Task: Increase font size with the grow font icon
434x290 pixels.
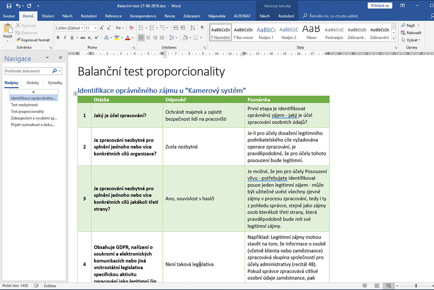Action: coord(102,28)
